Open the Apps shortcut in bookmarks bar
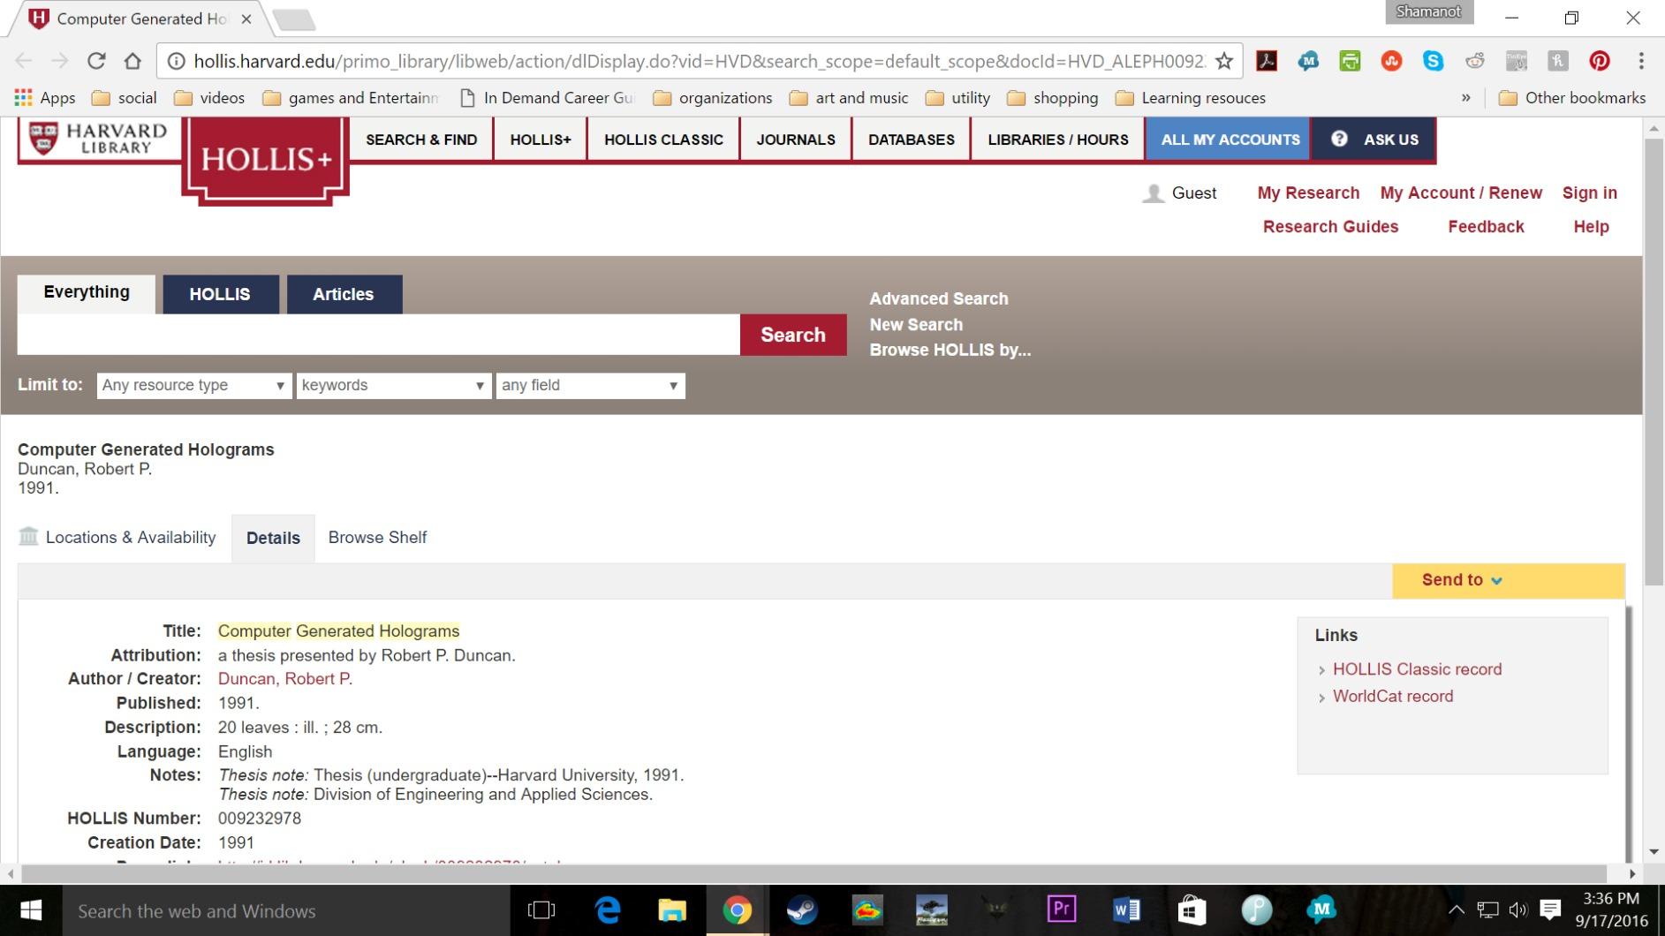 [x=45, y=98]
